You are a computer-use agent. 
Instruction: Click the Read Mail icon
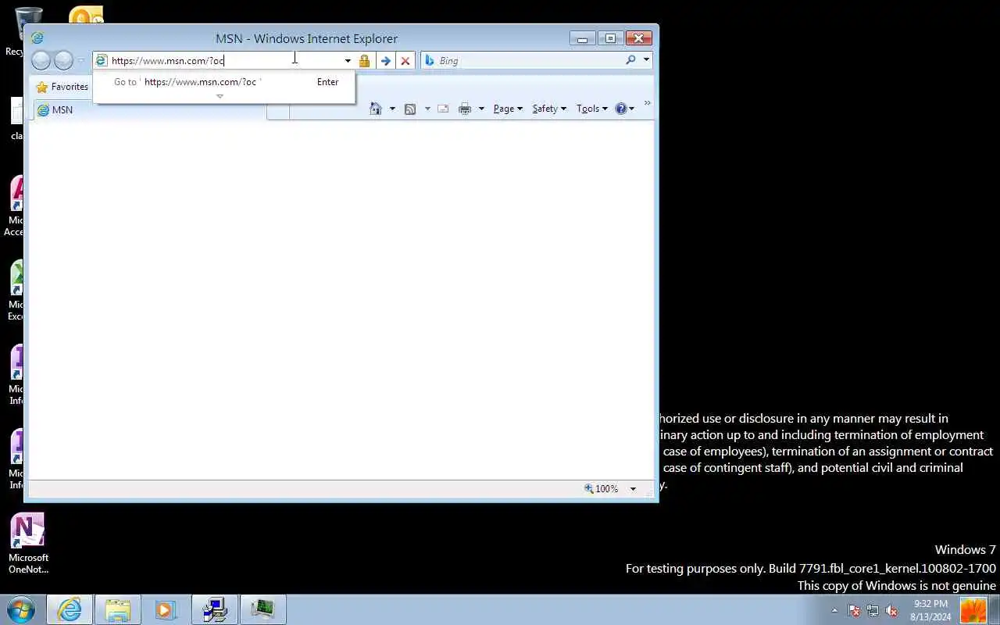click(443, 109)
